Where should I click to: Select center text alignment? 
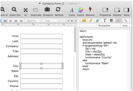pyautogui.click(x=10, y=21)
